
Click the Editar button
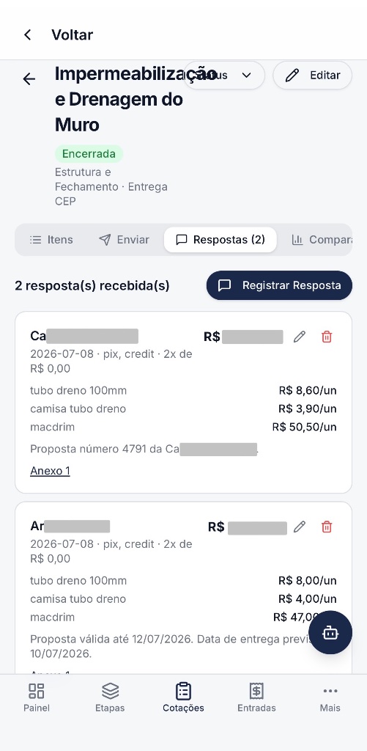(313, 76)
